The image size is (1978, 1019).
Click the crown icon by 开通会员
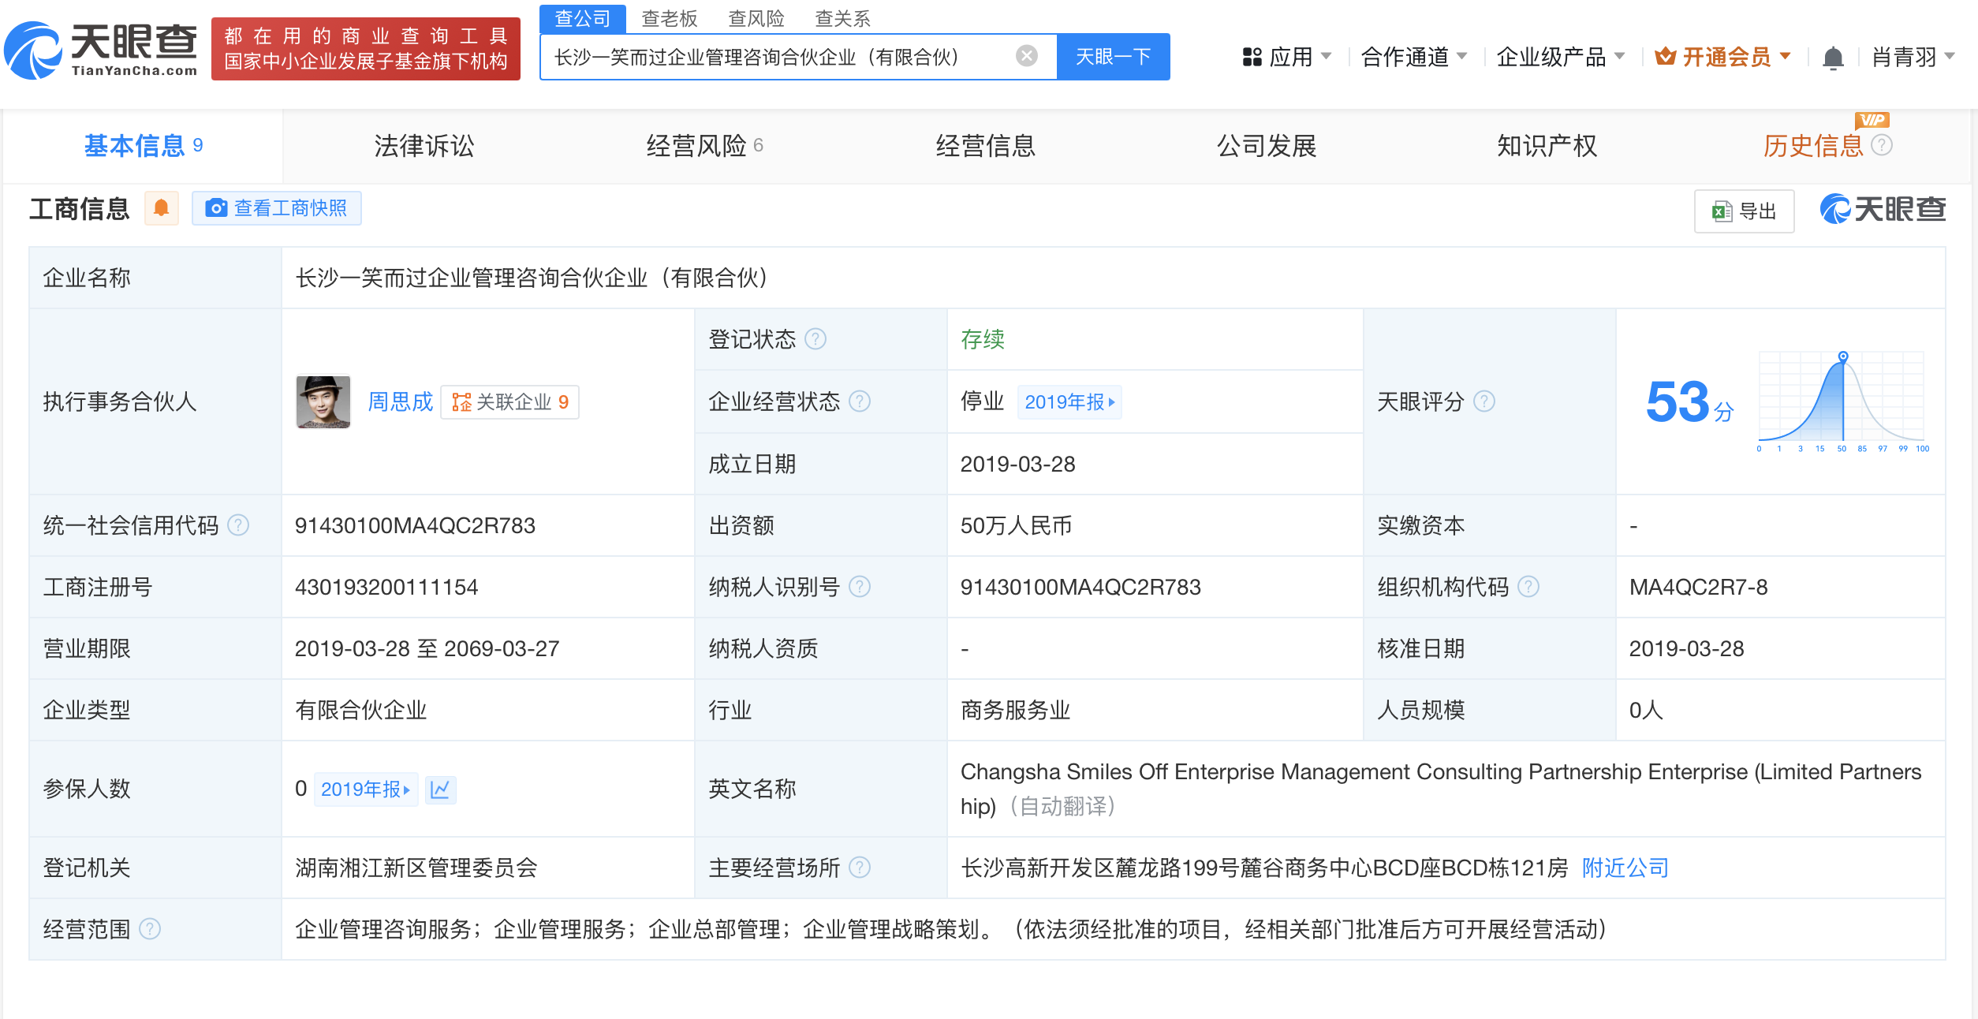click(x=1665, y=56)
